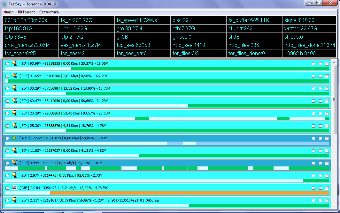This screenshot has height=213, width=340.
Task: Click the ZIP archive icon of the 93.99M download
Action: [x=14, y=63]
